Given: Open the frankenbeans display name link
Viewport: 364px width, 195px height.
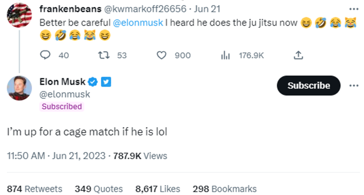Looking at the screenshot, I should [x=70, y=9].
